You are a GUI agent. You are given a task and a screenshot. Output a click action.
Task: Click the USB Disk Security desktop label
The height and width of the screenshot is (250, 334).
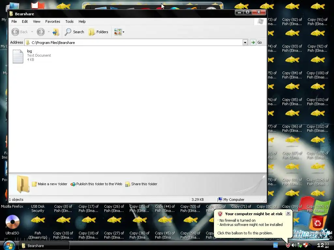click(38, 209)
